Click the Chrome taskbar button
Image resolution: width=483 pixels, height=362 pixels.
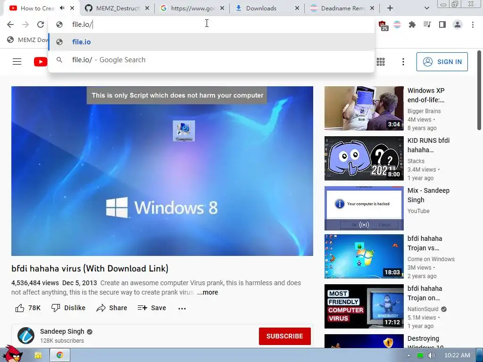coord(60,355)
